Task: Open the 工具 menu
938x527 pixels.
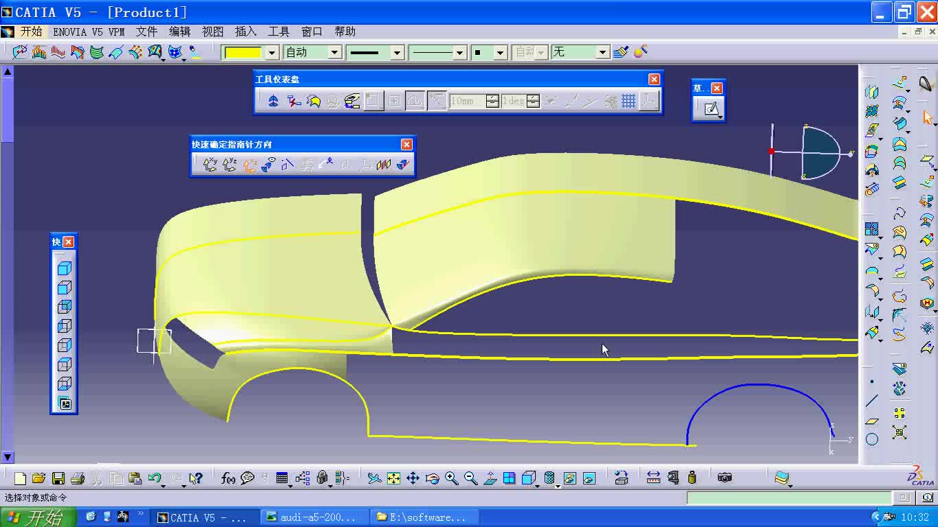Action: point(279,32)
